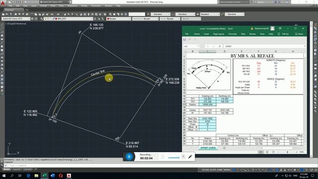The image size is (318, 179).
Task: Click the red color swatch in ByLayer color control
Action: pos(108,19)
